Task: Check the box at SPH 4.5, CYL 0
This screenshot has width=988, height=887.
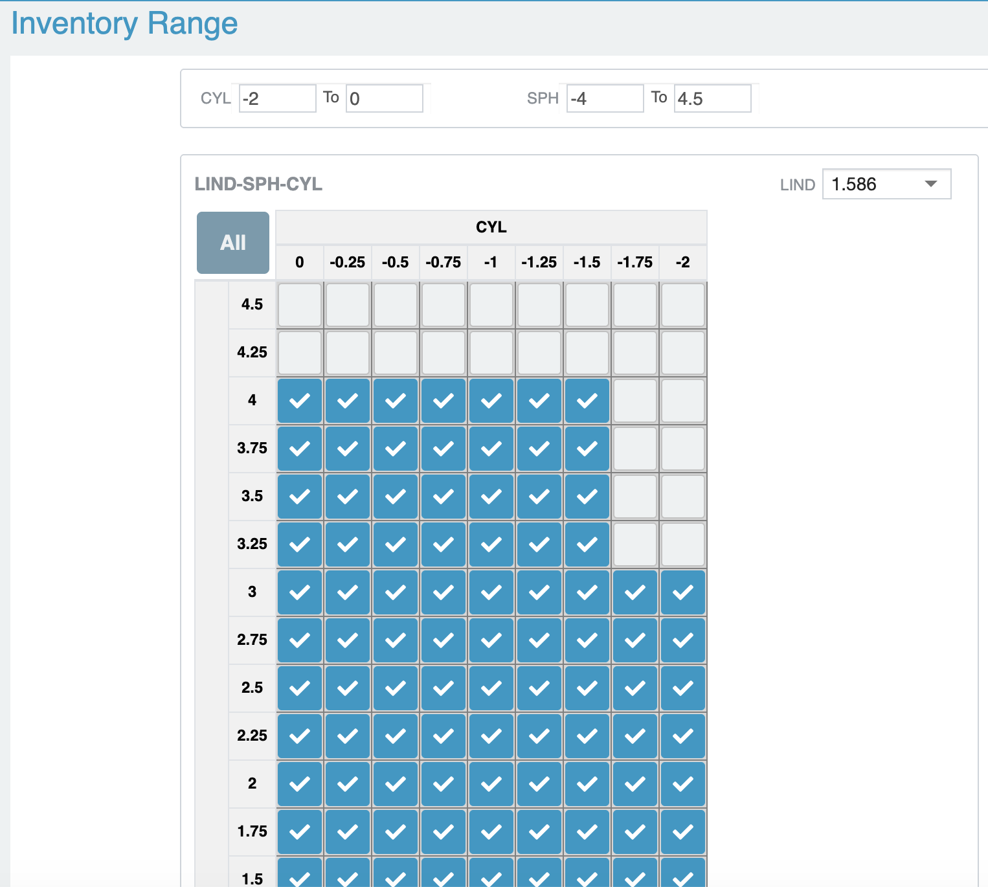Action: (x=300, y=305)
